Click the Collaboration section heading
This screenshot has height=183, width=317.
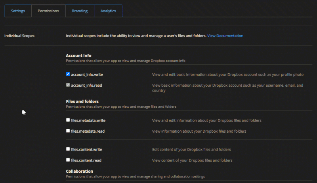(79, 171)
